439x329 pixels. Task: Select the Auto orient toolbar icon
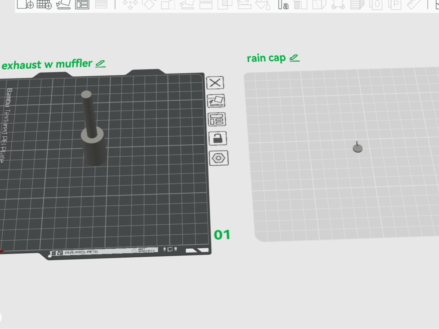click(x=63, y=4)
